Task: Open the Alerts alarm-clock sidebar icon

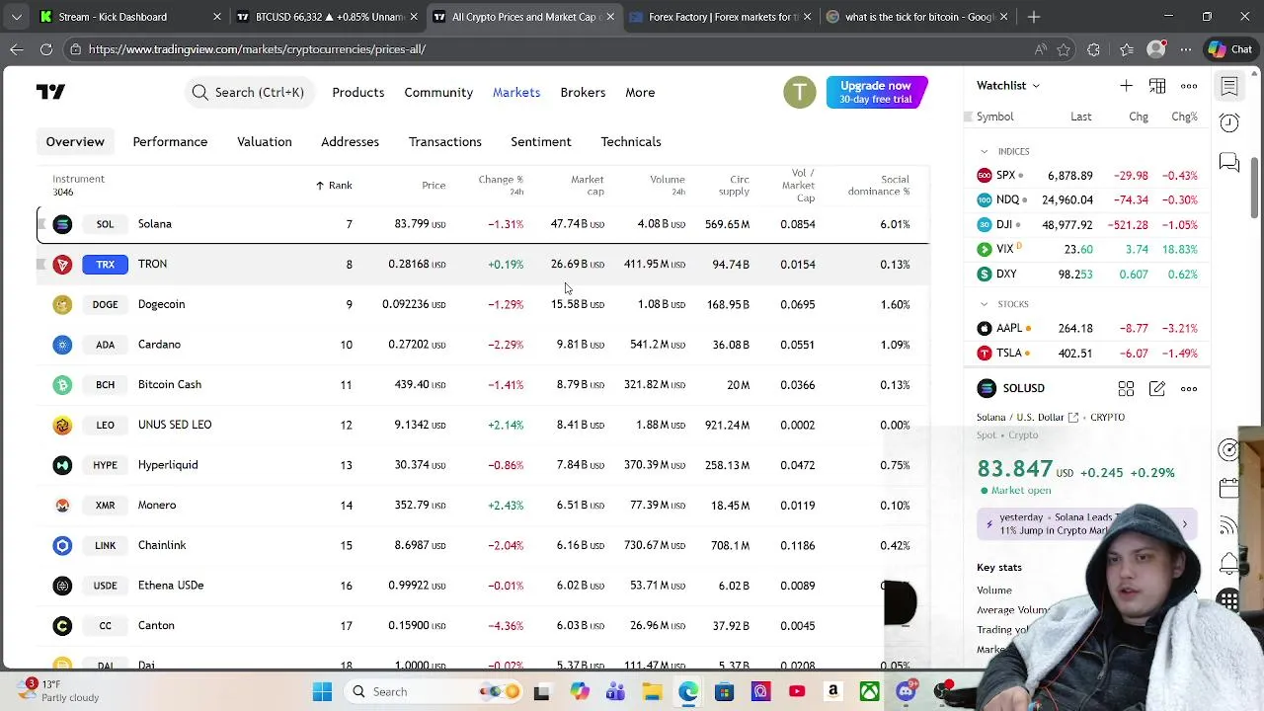Action: [x=1229, y=122]
